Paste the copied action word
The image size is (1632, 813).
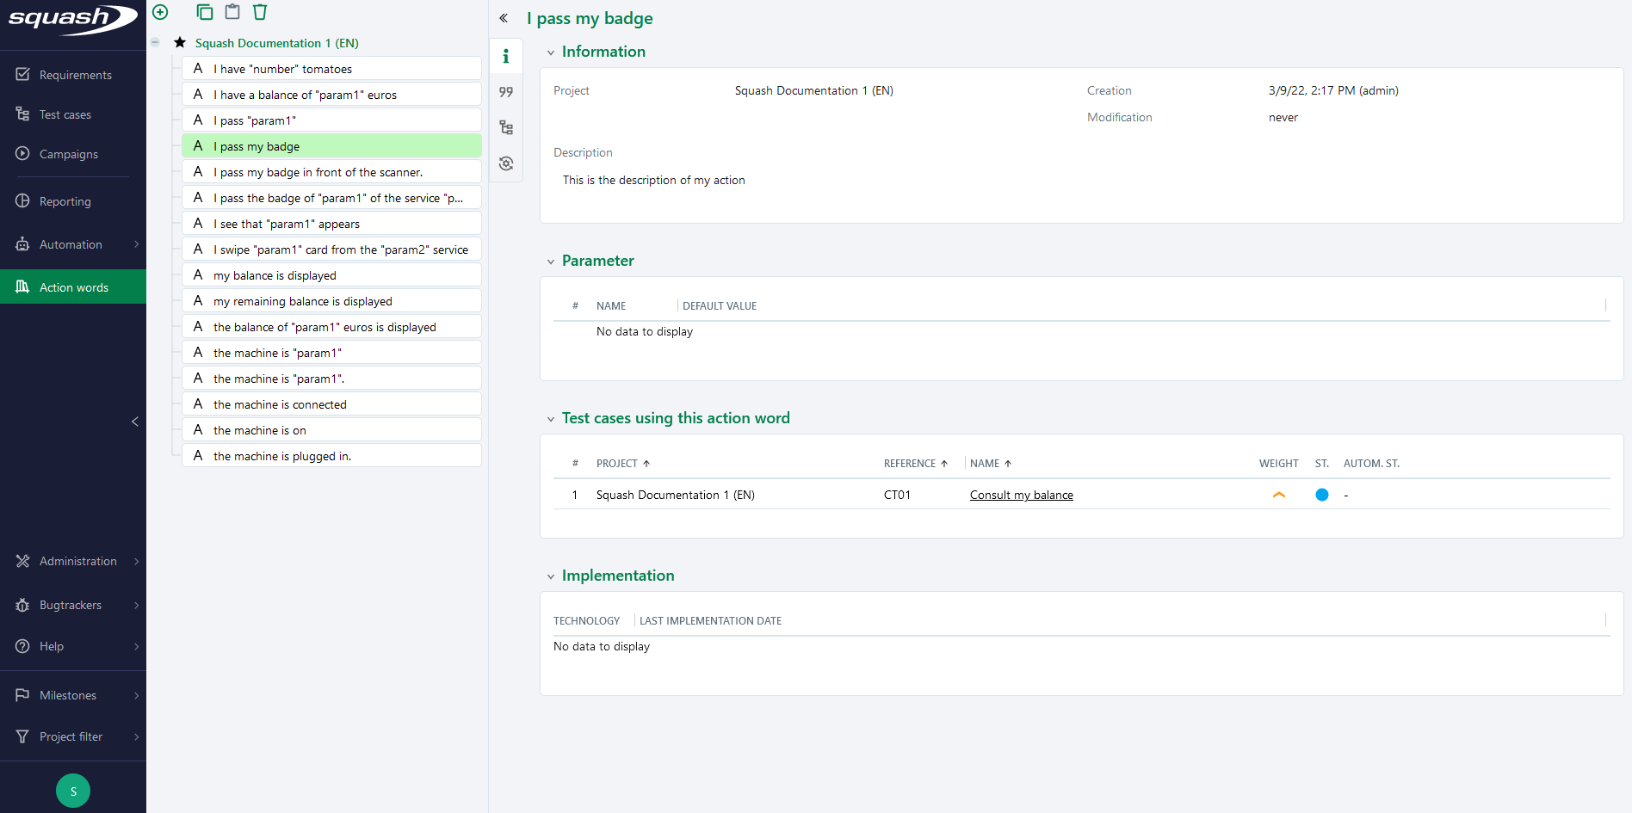point(232,12)
